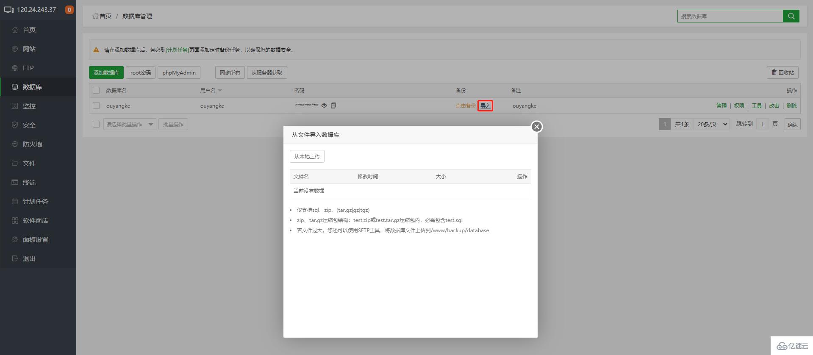Click the 软件商店 grid icon in sidebar
Image resolution: width=813 pixels, height=355 pixels.
[x=15, y=220]
